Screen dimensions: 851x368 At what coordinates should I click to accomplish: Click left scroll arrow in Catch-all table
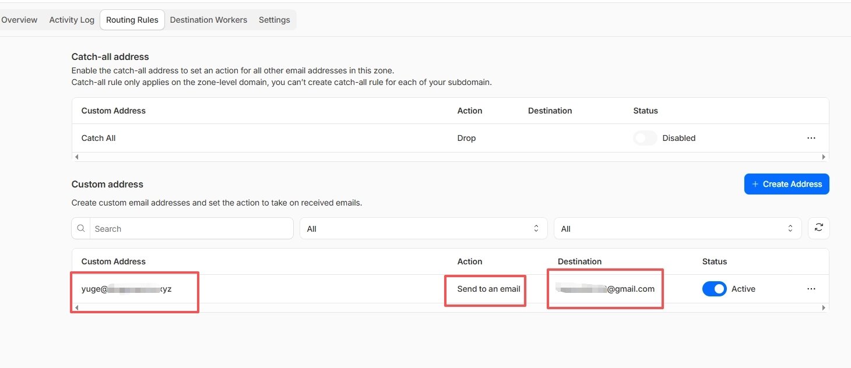[77, 157]
